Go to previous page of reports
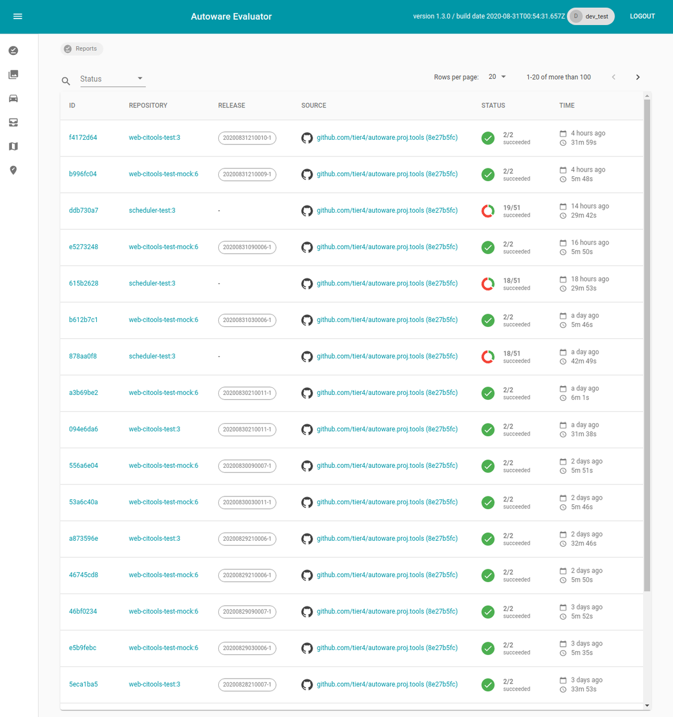 tap(613, 77)
